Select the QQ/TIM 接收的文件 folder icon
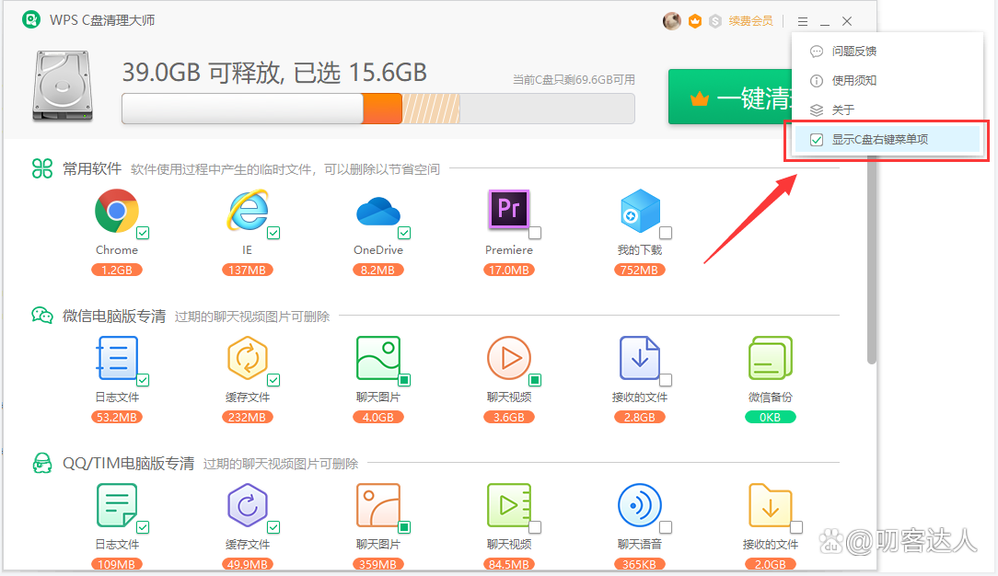Image resolution: width=998 pixels, height=576 pixels. pyautogui.click(x=771, y=505)
